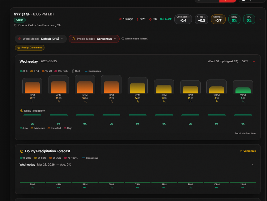The width and height of the screenshot is (267, 201).
Task: Click the 6PM orange wind bar
Action: coord(111,87)
